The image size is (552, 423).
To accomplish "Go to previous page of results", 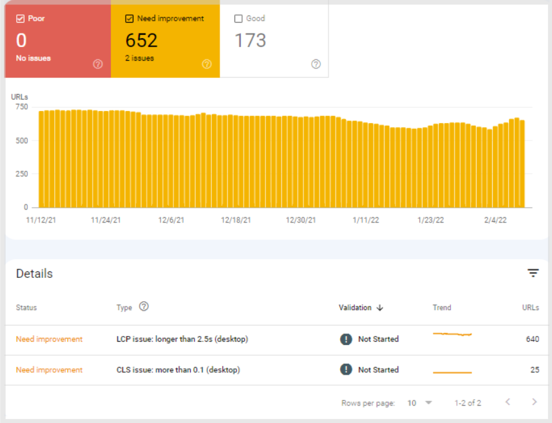I will (508, 402).
